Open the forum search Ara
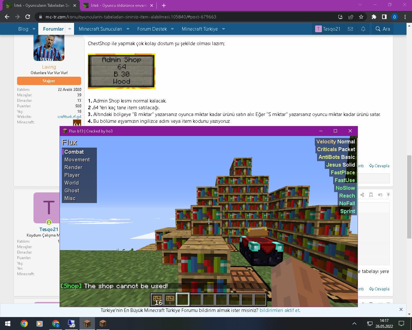 (383, 29)
